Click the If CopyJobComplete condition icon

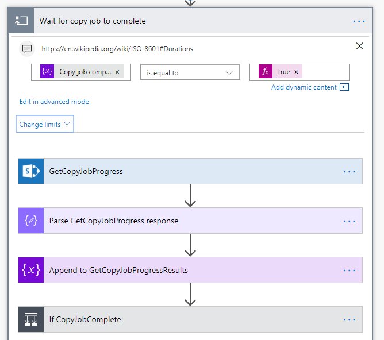[x=31, y=319]
